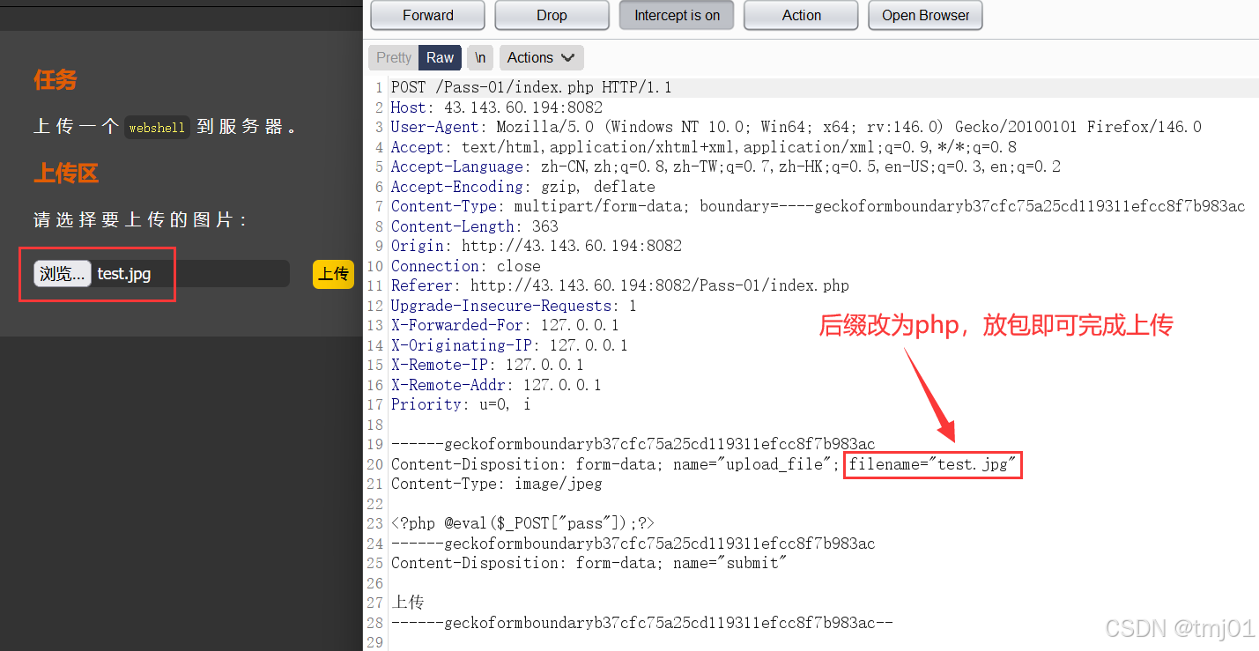Click the webshell code label

(157, 128)
